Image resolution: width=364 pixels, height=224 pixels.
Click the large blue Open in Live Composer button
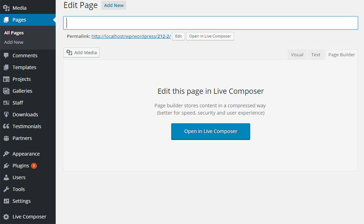click(210, 131)
